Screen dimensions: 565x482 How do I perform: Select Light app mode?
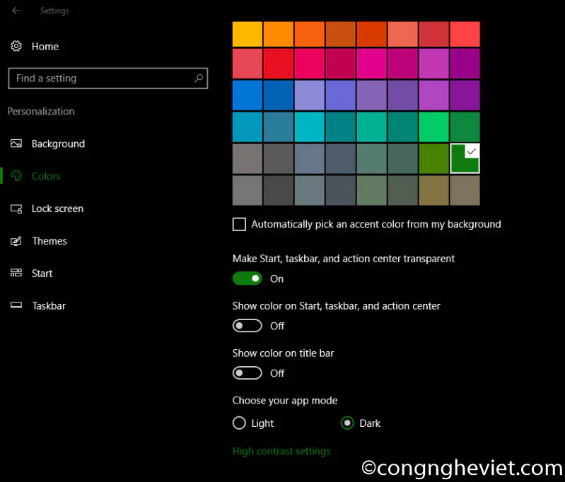239,423
